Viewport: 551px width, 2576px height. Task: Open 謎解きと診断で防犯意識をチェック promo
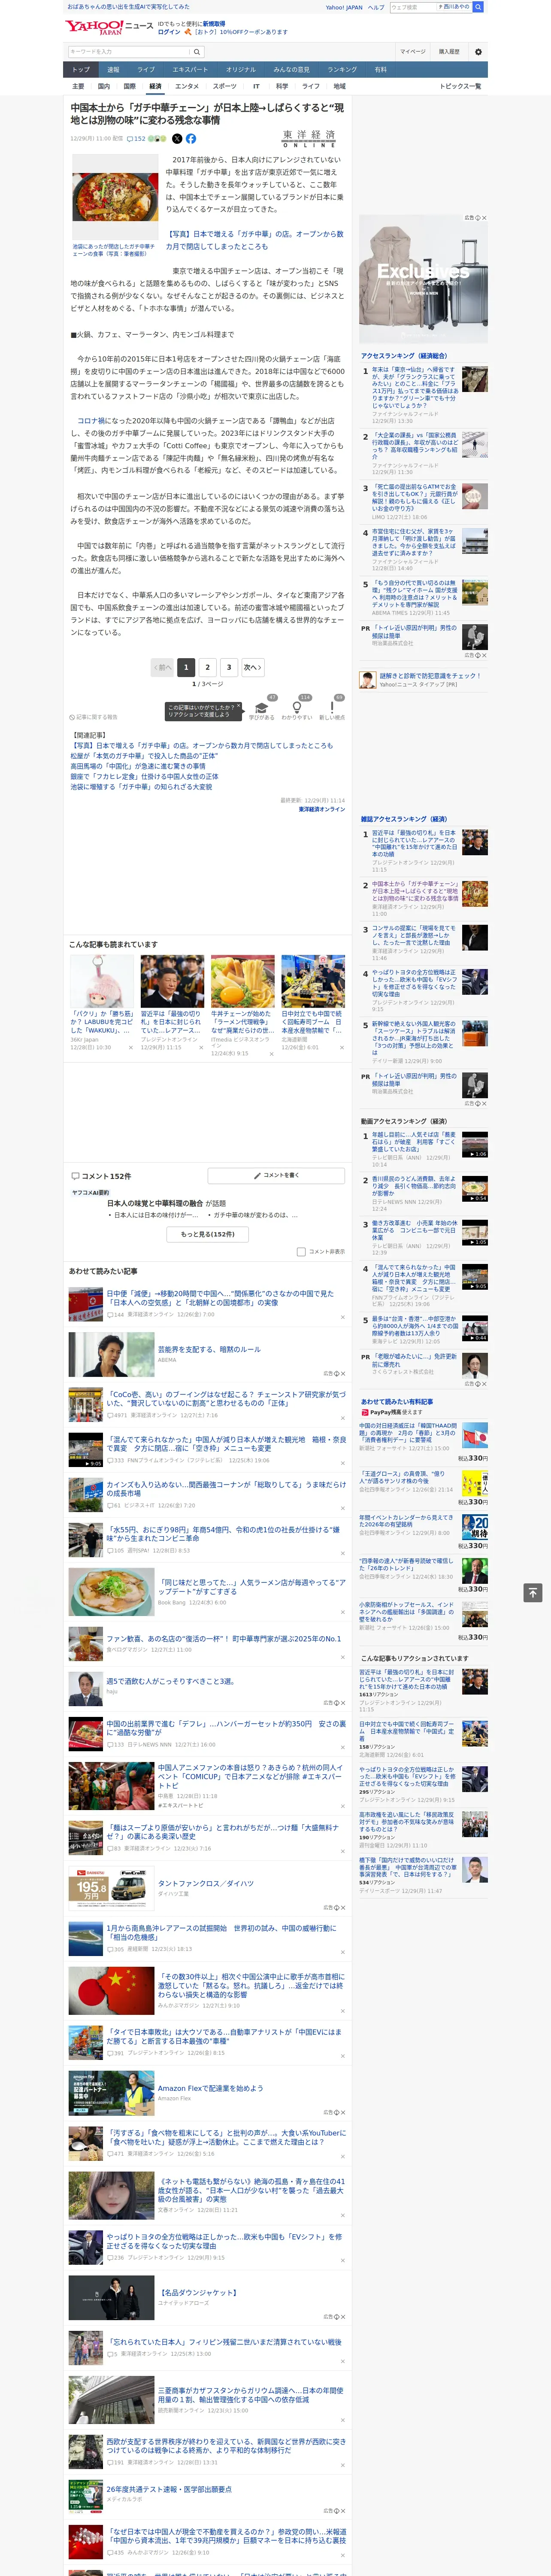pyautogui.click(x=430, y=676)
